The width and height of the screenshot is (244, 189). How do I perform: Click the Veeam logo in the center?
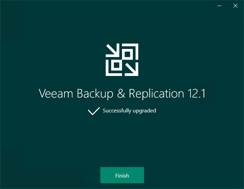(122, 60)
